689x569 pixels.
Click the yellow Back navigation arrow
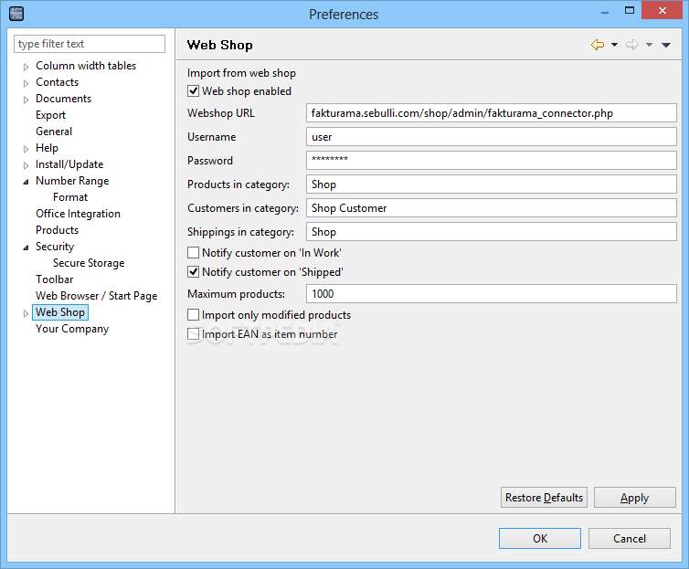597,45
